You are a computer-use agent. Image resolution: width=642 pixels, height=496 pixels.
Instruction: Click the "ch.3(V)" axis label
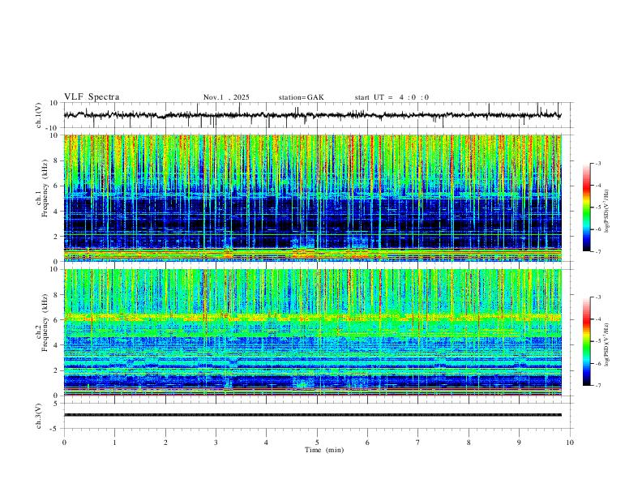39,416
